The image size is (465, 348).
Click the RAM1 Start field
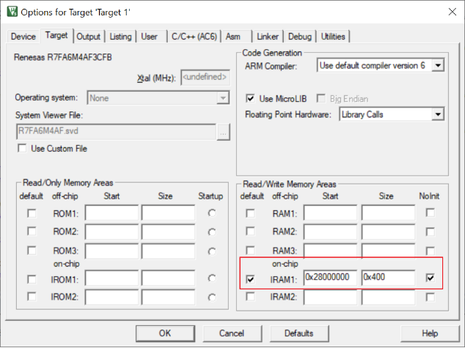[330, 212]
